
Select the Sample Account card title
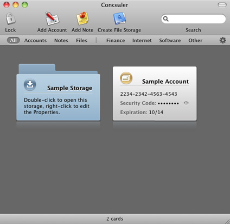pos(165,82)
